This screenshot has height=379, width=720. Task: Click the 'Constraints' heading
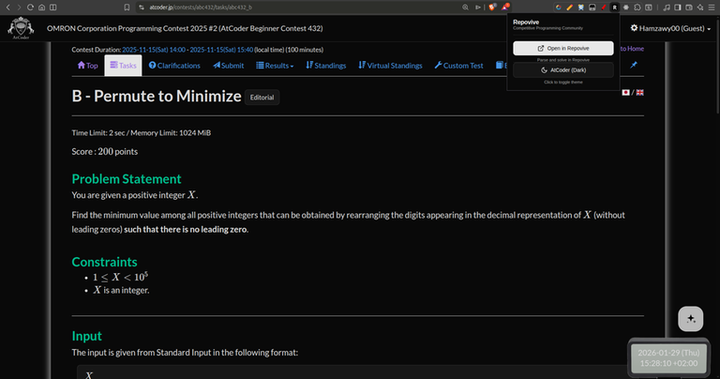click(x=104, y=262)
